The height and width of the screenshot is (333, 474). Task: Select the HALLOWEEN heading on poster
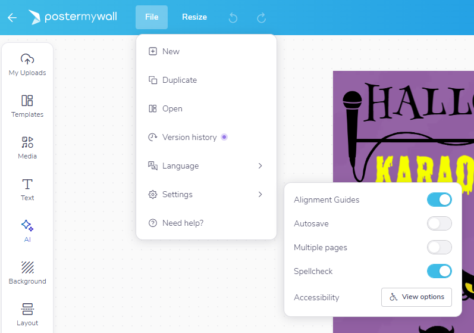419,102
